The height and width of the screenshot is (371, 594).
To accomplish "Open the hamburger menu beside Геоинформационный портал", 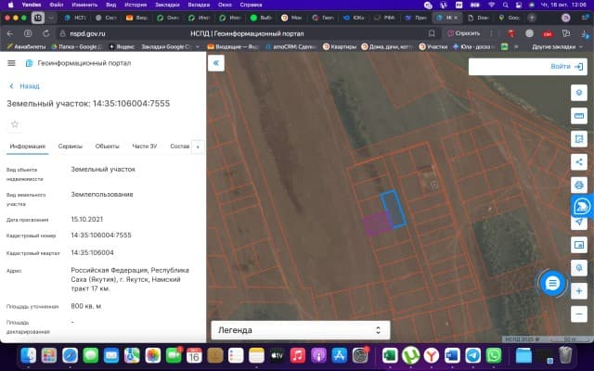I will click(11, 63).
